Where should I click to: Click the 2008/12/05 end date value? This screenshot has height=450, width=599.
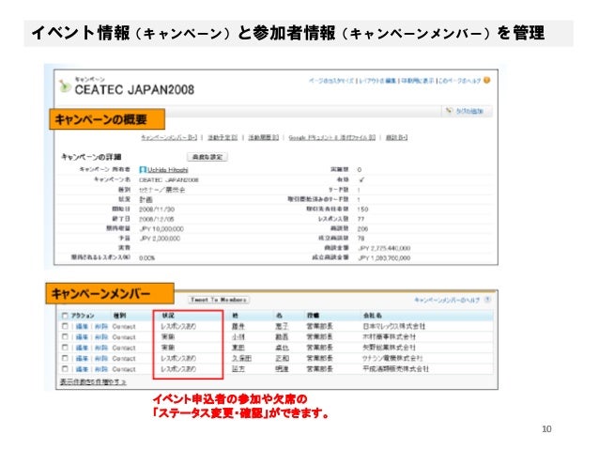coord(157,219)
